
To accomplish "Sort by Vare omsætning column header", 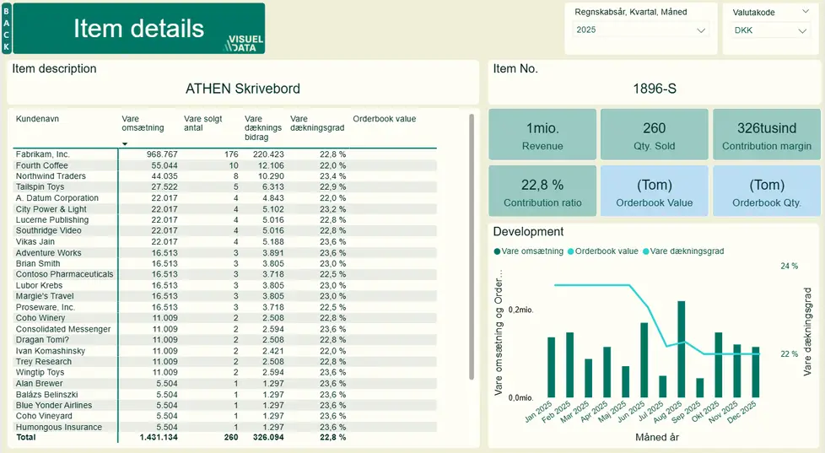I will (143, 123).
